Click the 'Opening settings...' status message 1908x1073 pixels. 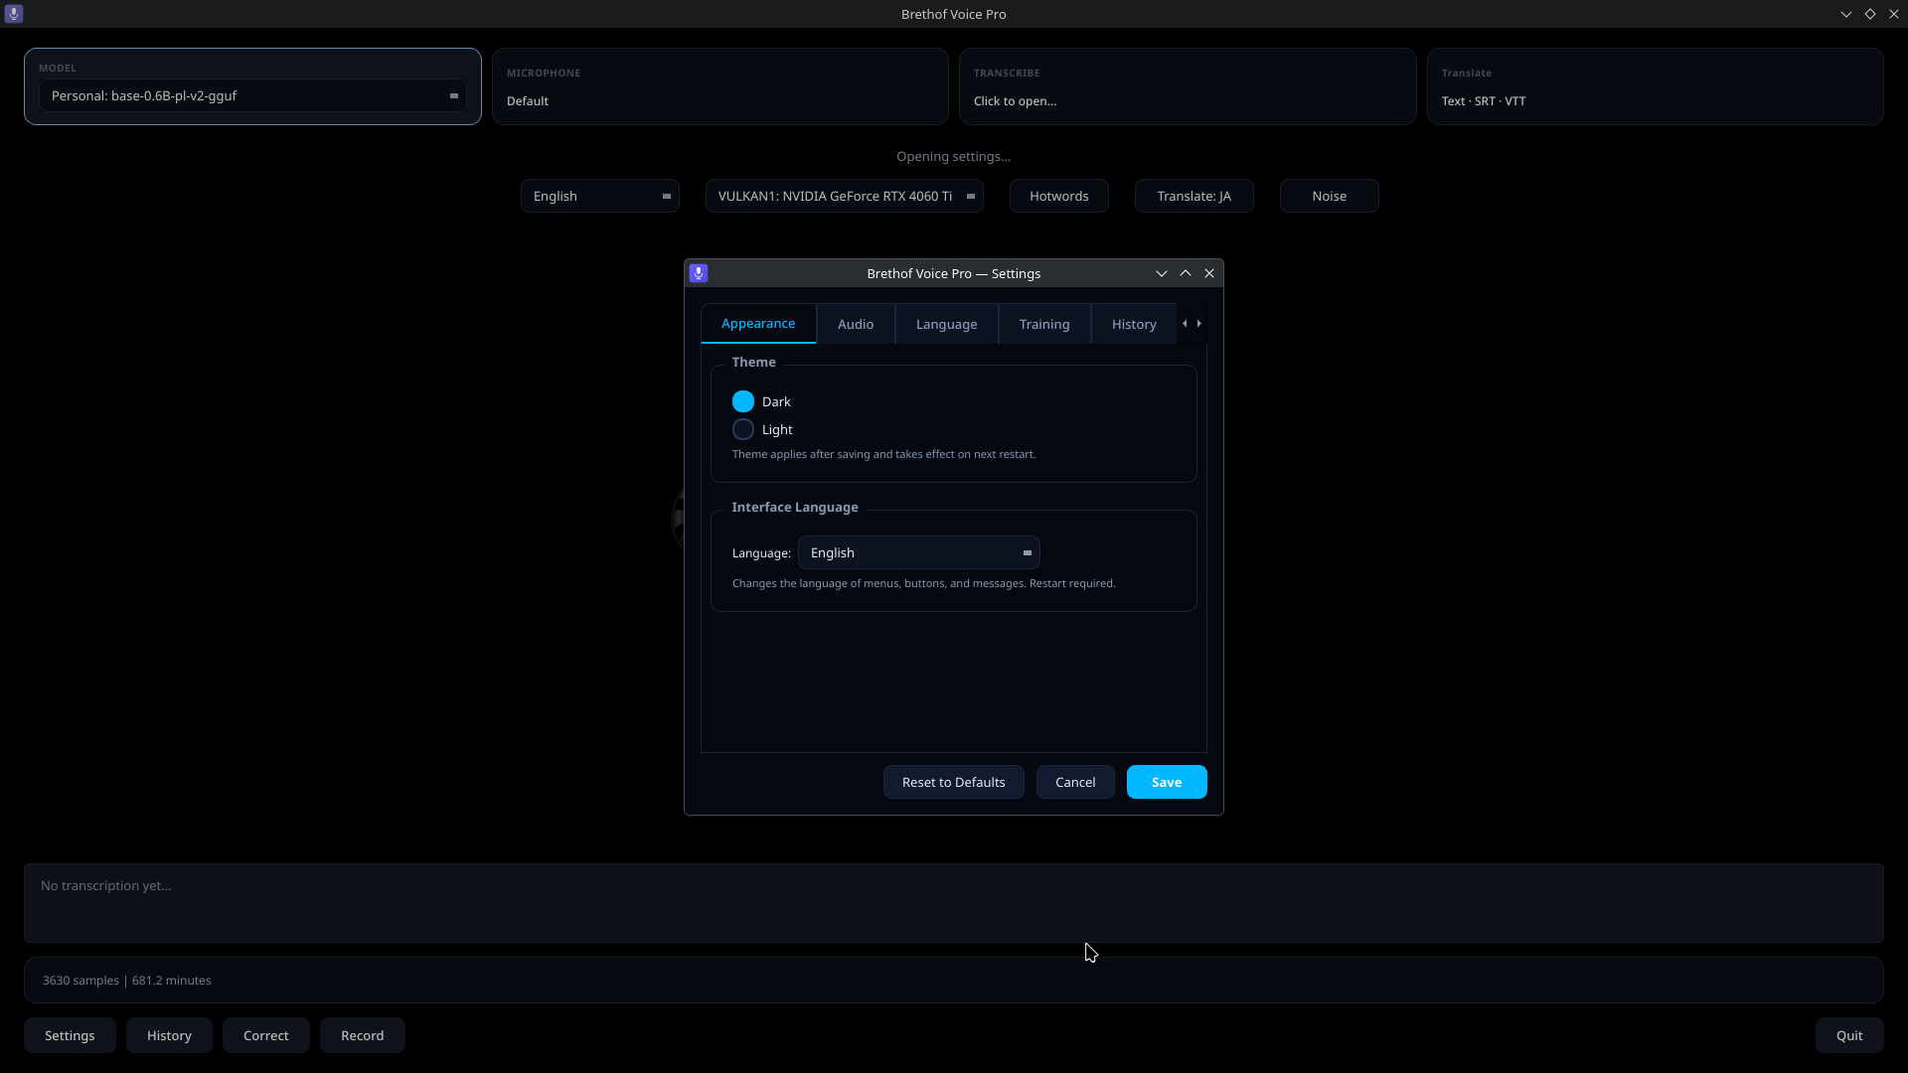coord(954,156)
